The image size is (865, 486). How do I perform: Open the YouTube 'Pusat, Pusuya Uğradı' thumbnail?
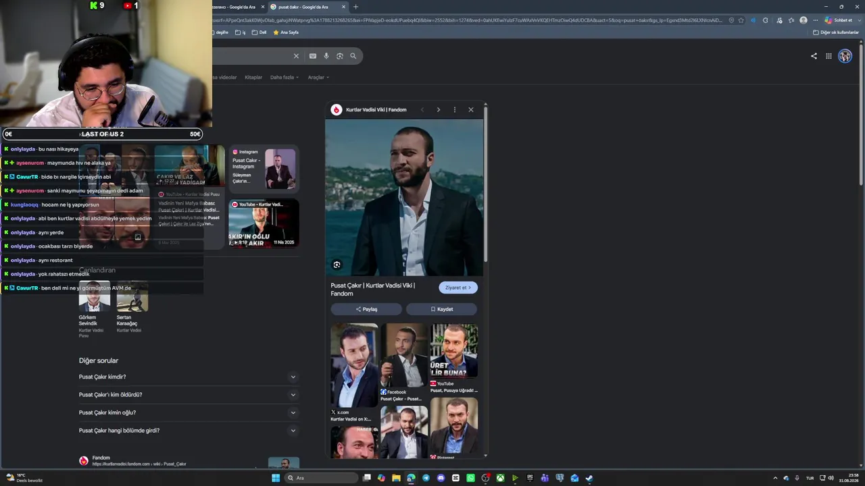point(454,358)
